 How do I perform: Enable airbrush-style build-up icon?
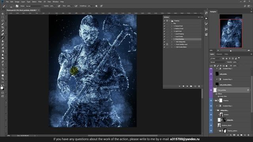76,6
